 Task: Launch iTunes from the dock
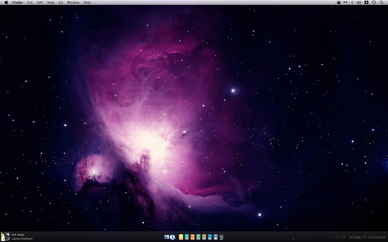[x=173, y=237]
